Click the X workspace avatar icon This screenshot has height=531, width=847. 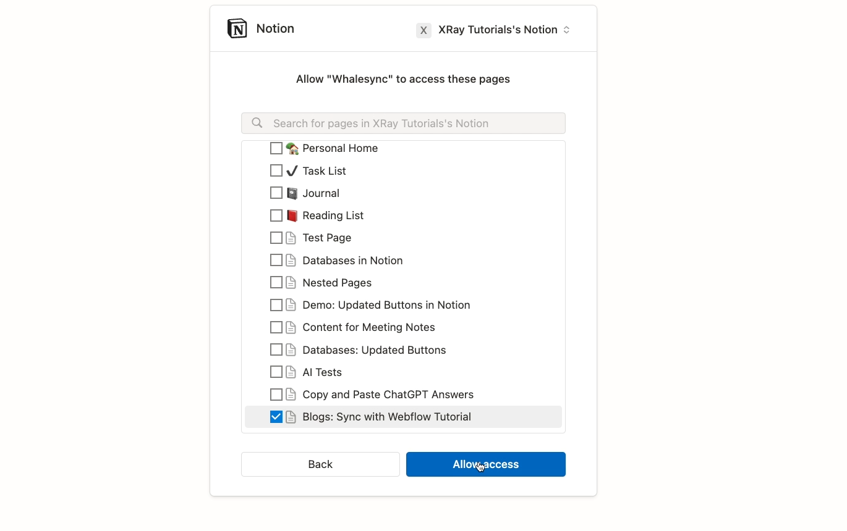pyautogui.click(x=423, y=30)
